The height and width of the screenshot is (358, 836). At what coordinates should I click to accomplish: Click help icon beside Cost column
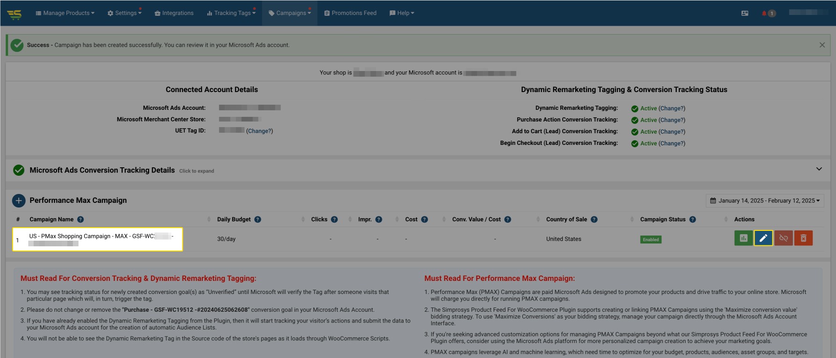(424, 219)
